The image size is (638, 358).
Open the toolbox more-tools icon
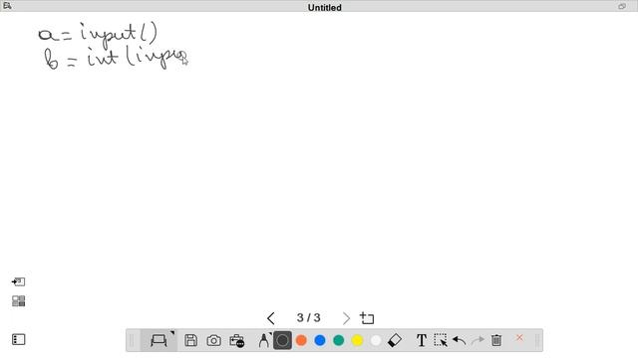pos(237,340)
